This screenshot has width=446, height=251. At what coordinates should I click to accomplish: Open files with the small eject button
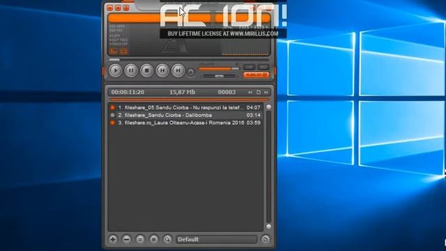tap(191, 73)
